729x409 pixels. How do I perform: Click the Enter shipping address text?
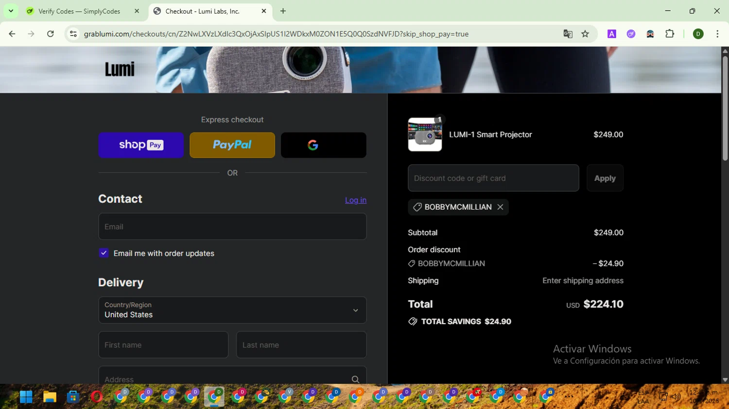[x=583, y=280]
